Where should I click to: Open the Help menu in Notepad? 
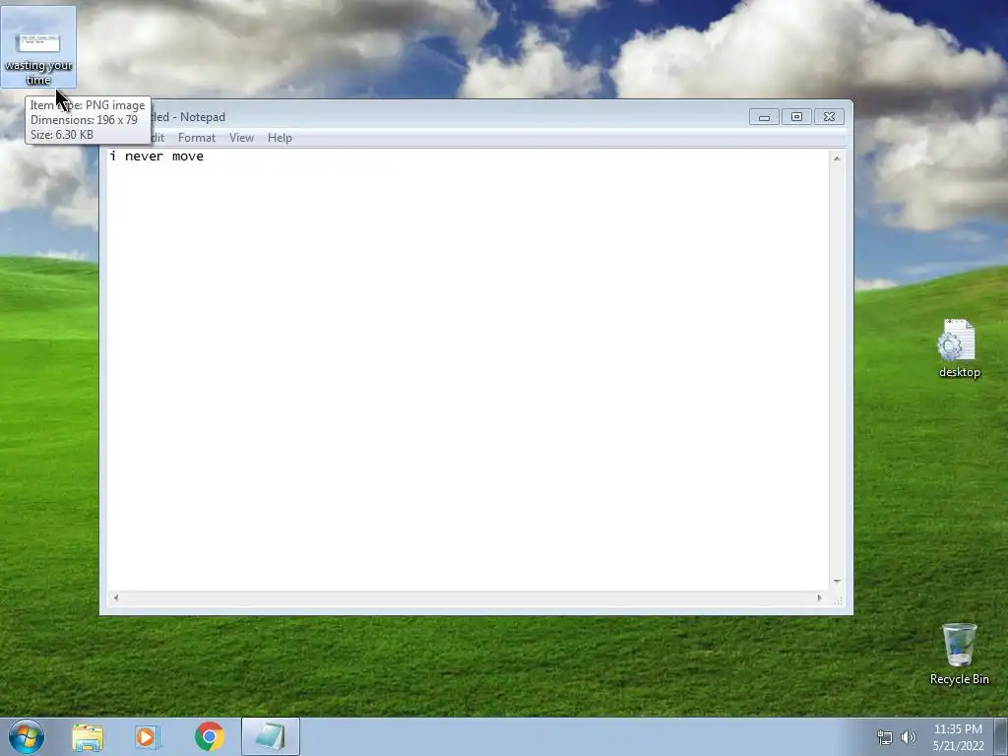click(x=280, y=138)
